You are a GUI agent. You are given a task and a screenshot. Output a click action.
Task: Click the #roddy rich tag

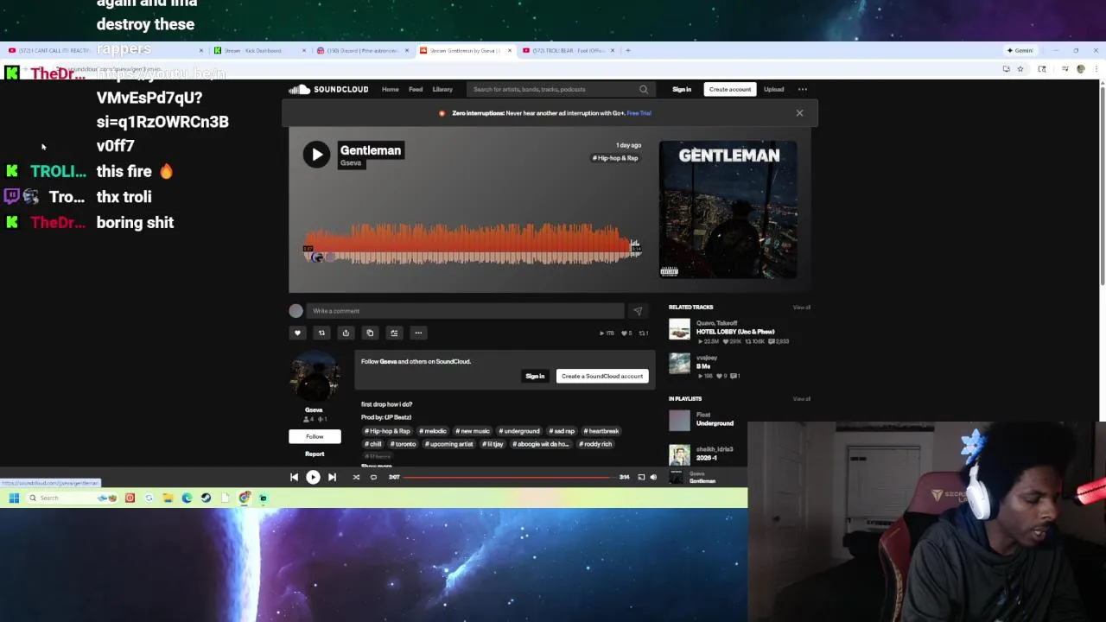pyautogui.click(x=594, y=444)
